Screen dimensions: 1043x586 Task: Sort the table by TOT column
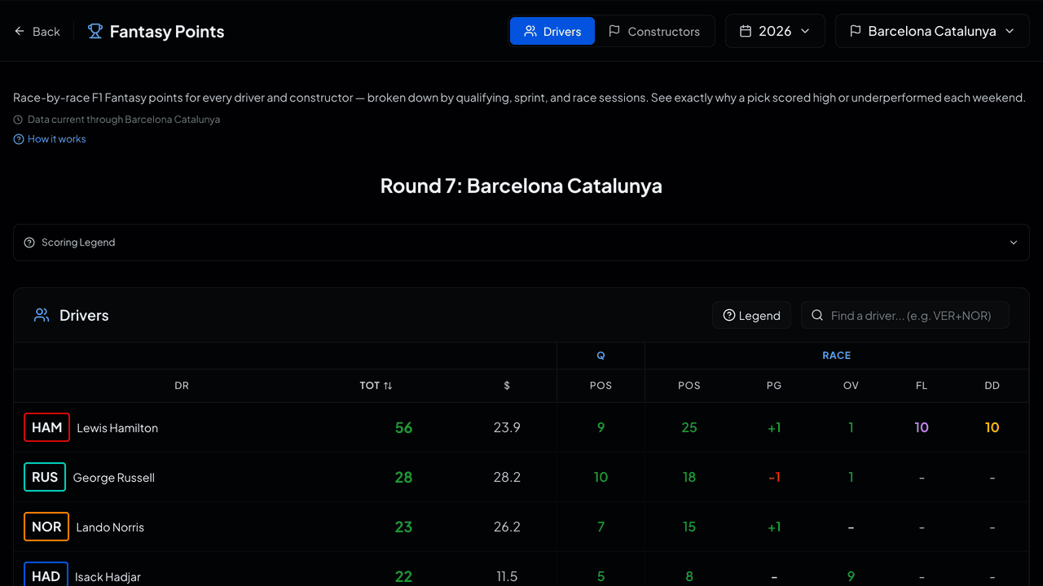click(376, 386)
